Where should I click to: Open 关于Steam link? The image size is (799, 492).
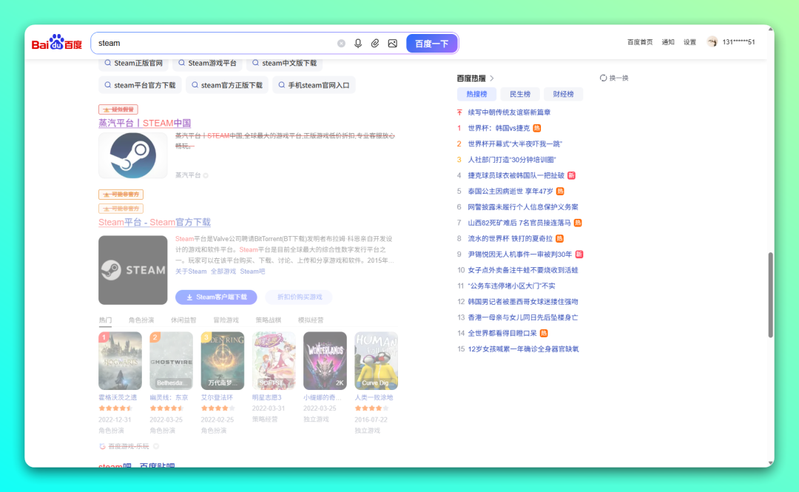[191, 272]
